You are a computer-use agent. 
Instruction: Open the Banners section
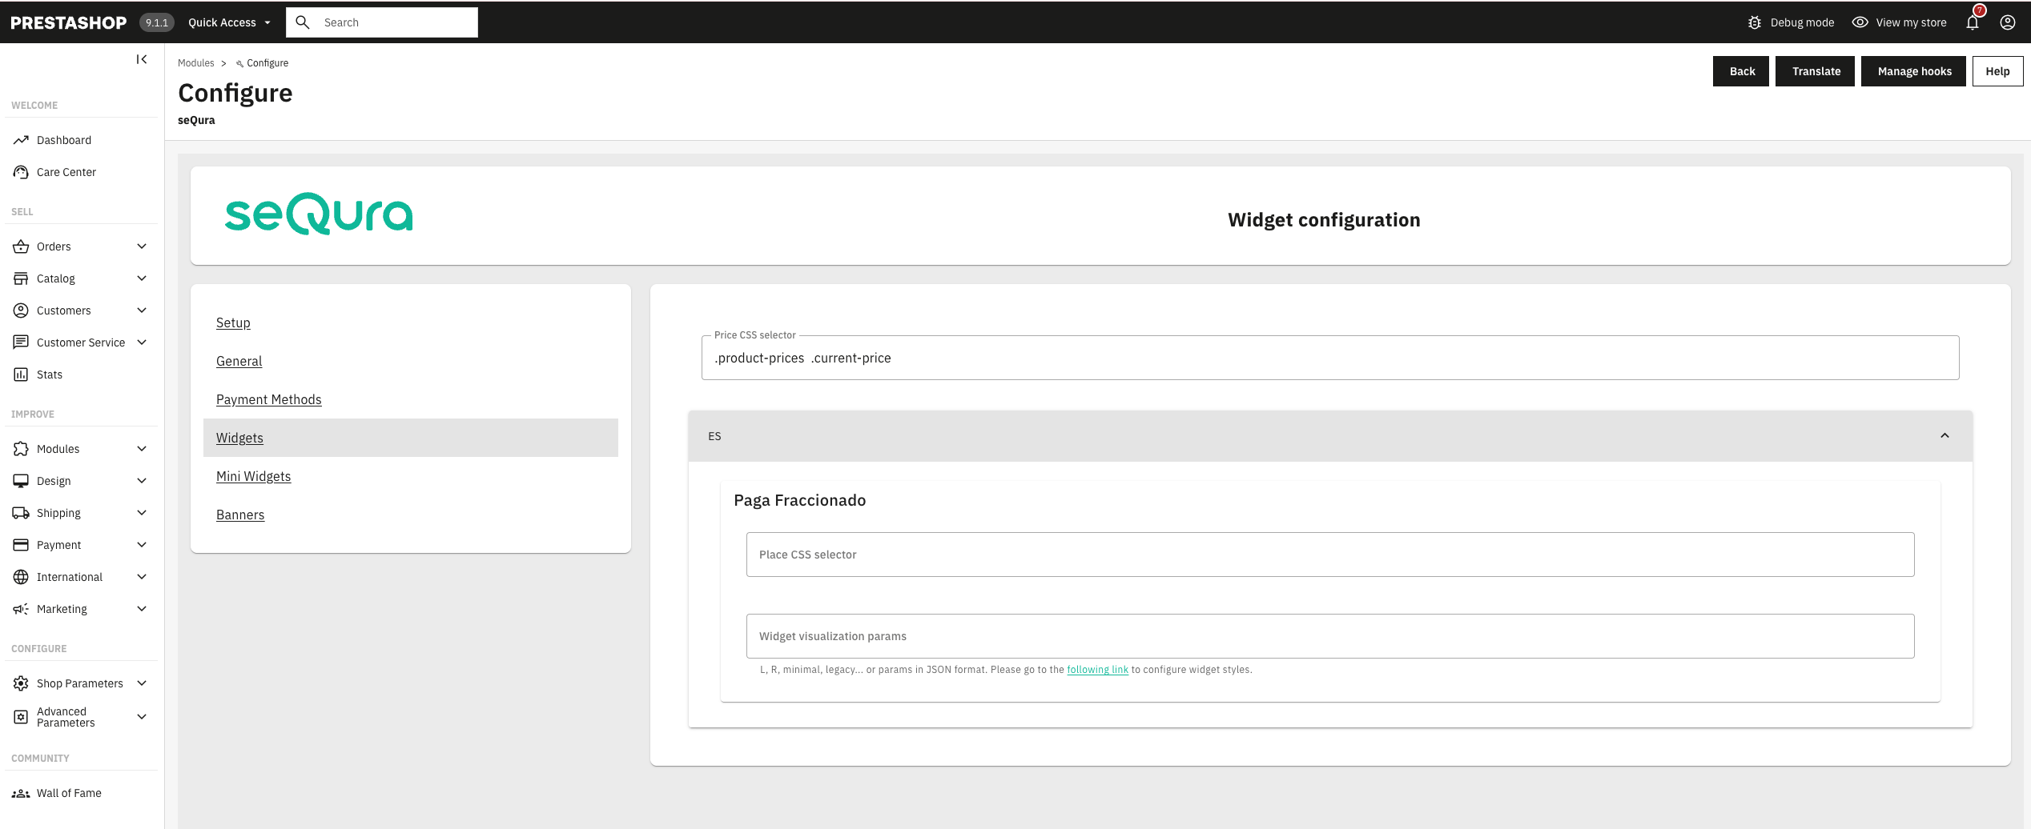[240, 515]
